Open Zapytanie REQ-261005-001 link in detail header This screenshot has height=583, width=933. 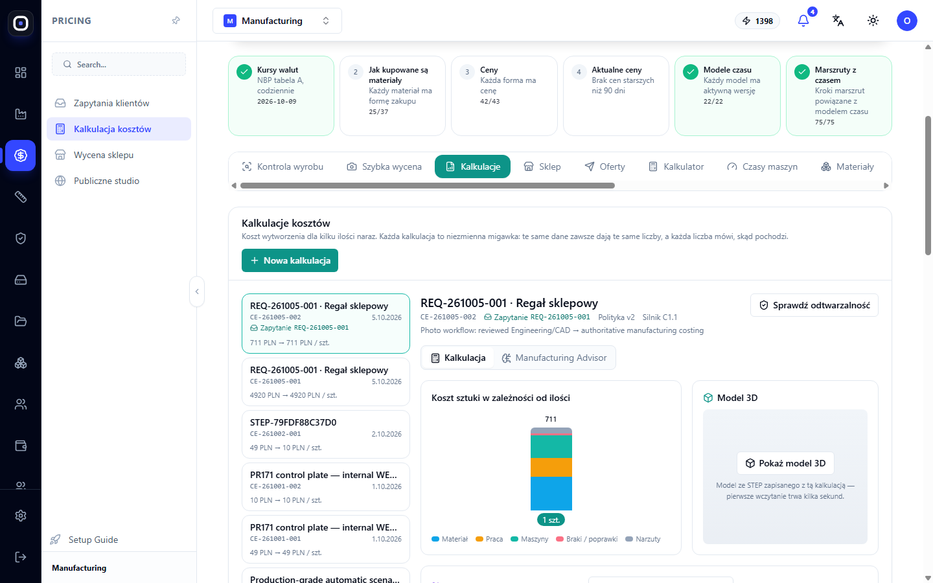pyautogui.click(x=537, y=317)
